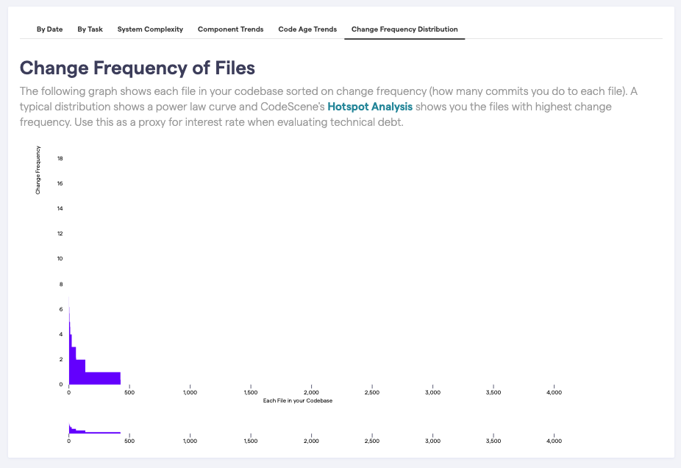Screen dimensions: 681x468
Task: Click the 500 tick on the overview axis
Action: click(129, 441)
